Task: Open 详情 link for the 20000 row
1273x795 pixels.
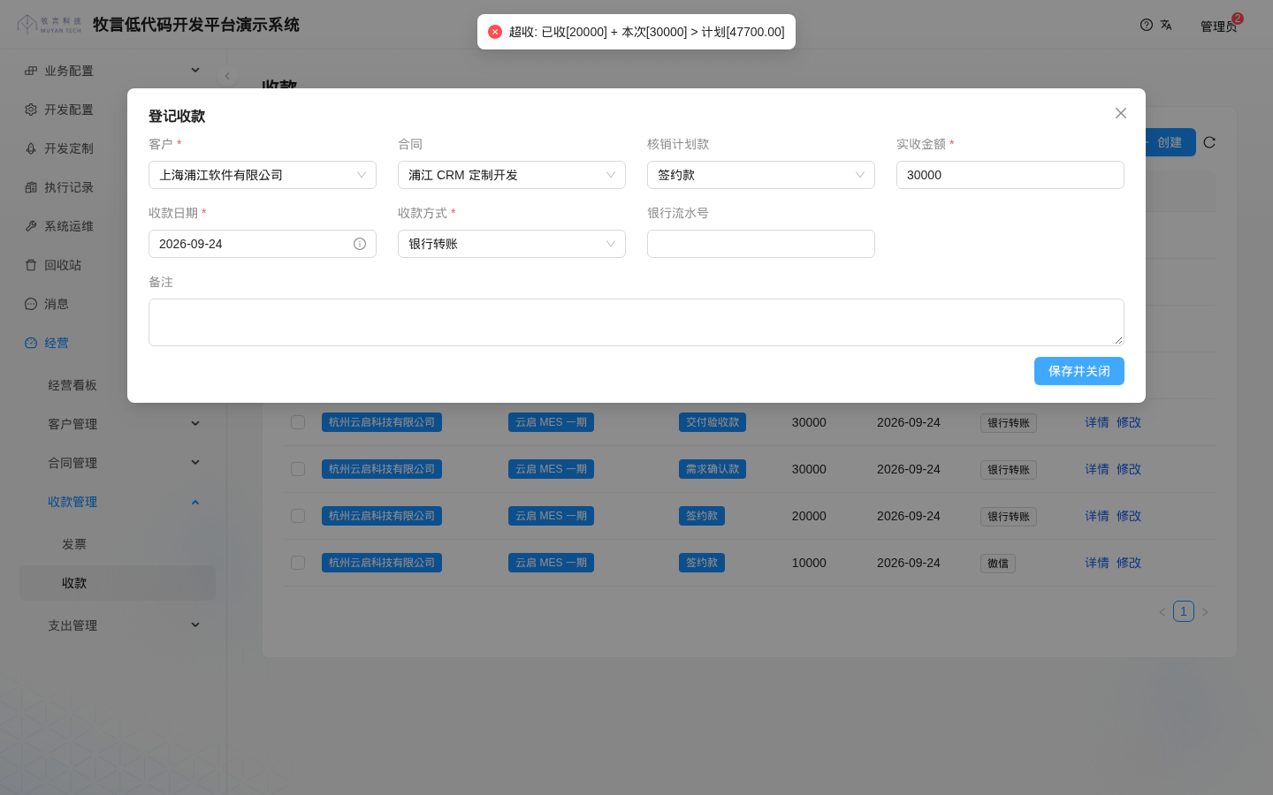Action: 1097,516
